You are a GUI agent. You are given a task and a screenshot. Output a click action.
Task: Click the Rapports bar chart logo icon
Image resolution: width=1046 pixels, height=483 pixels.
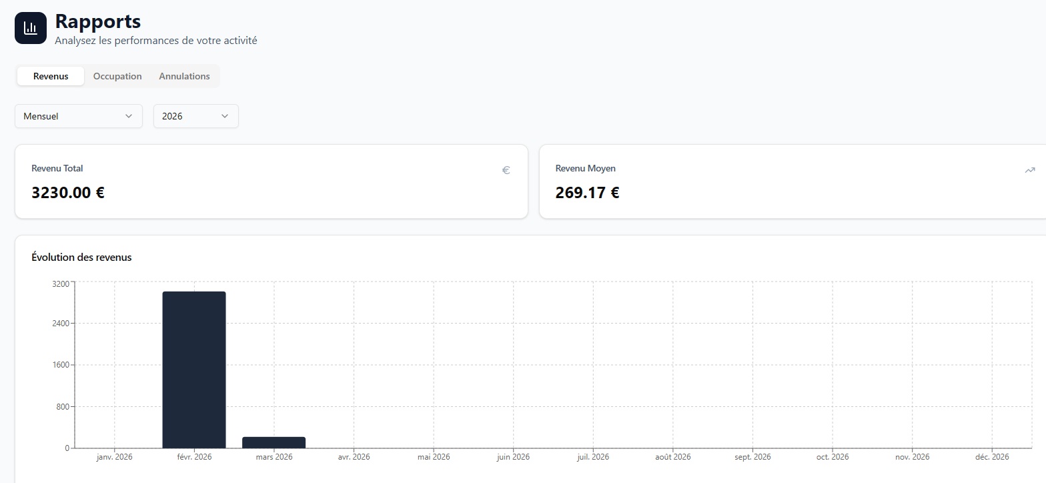point(31,28)
